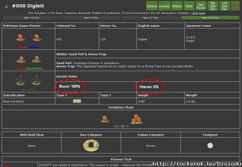Image resolution: width=242 pixels, height=167 pixels.
Task: Click the weight value 1.8 lbs
Action: pyautogui.click(x=191, y=101)
